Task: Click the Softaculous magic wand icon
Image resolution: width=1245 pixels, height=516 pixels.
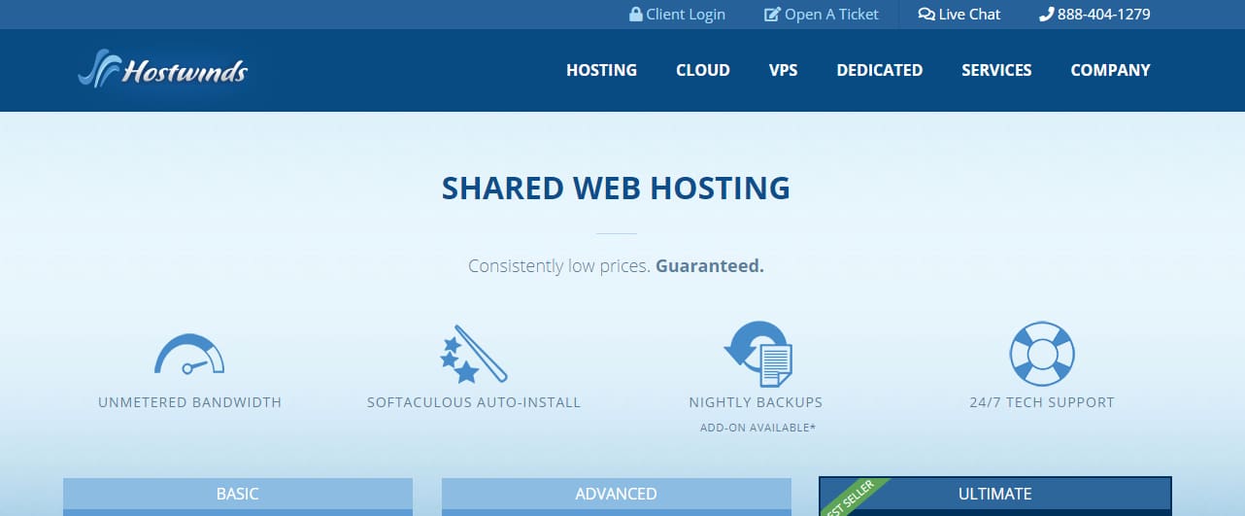Action: pos(474,354)
